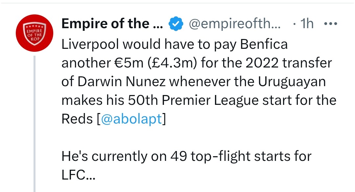Select the vertical thread connector line
This screenshot has height=192, width=355.
click(x=35, y=124)
